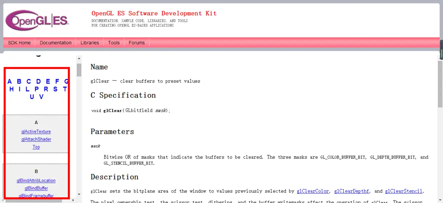
Task: Click the sidebar horizontal scroll-right arrow
Action: point(73,200)
